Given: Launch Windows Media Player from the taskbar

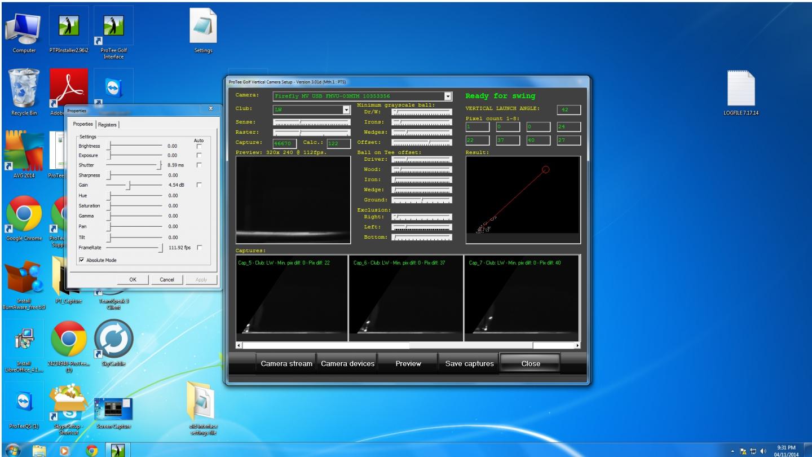Looking at the screenshot, I should pos(65,450).
